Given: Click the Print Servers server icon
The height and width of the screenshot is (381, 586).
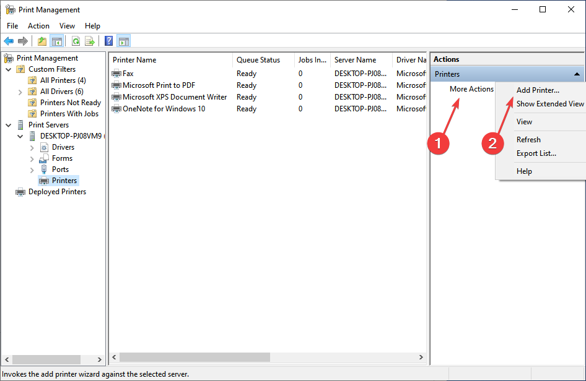Looking at the screenshot, I should (x=20, y=125).
